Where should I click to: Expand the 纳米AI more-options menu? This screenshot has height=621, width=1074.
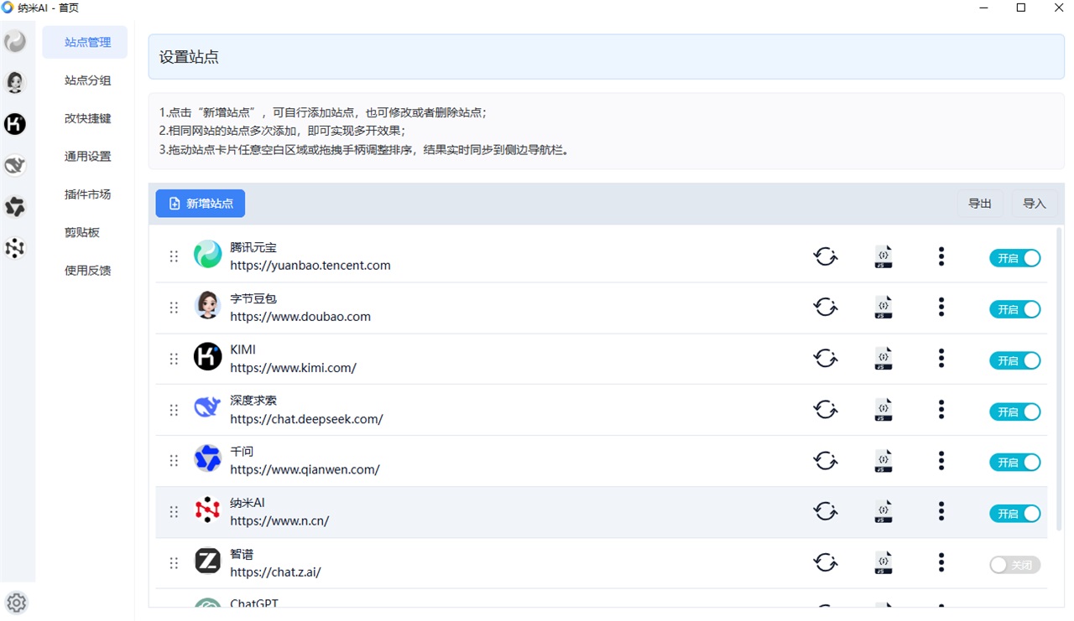pyautogui.click(x=941, y=512)
